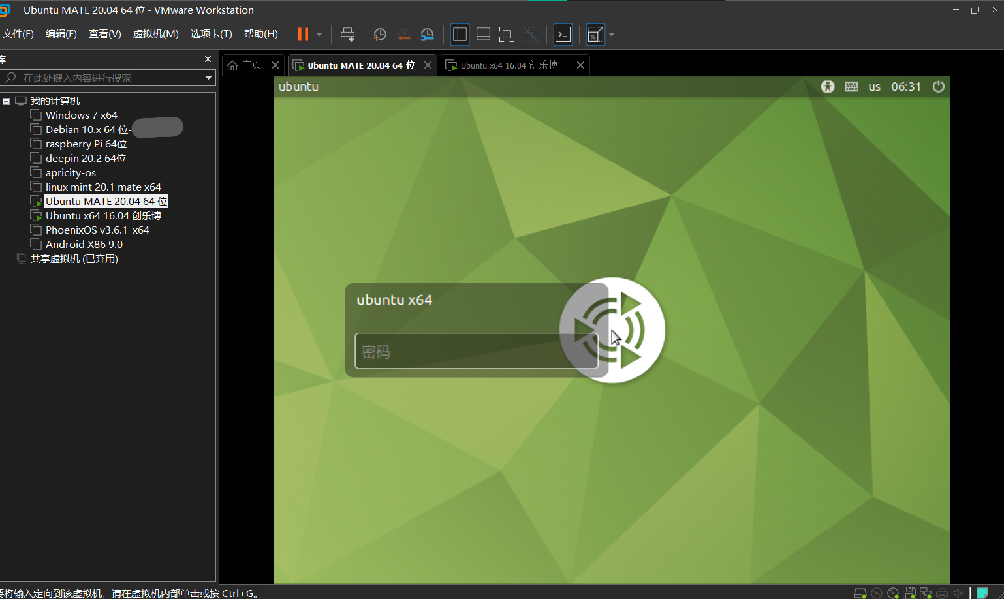The height and width of the screenshot is (599, 1004).
Task: Expand the power options dropdown next to pause
Action: coord(319,35)
